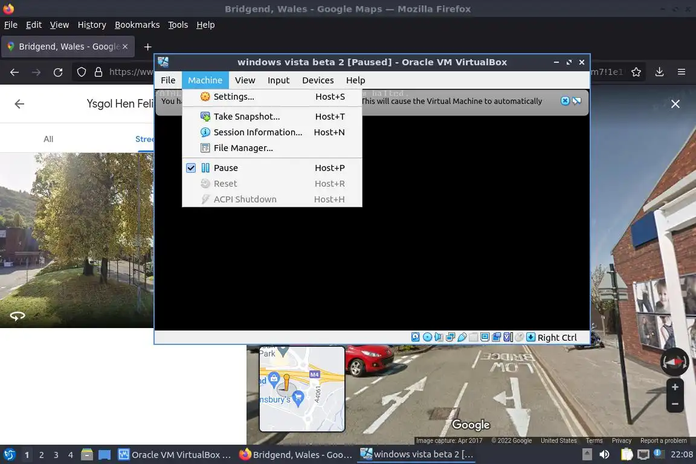This screenshot has width=696, height=464.
Task: Click audio indicator in VirtualBox status bar
Action: click(439, 337)
